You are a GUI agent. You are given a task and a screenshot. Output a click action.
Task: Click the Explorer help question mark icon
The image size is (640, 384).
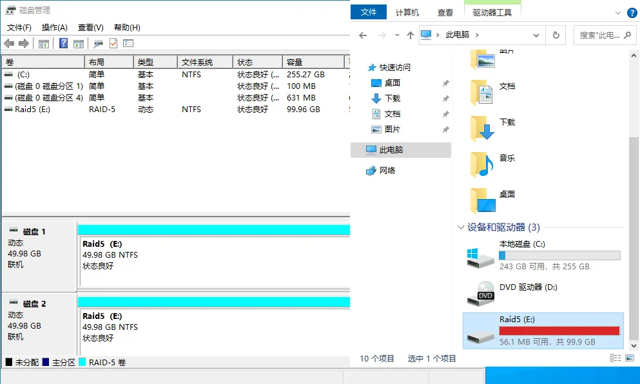[632, 12]
